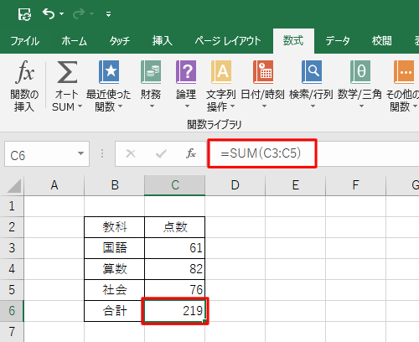This screenshot has width=419, height=342.
Task: Open the その他の関数 icon
Action: pyautogui.click(x=404, y=72)
